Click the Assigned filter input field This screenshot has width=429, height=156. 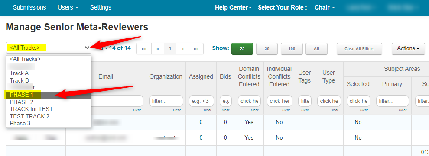(201, 101)
